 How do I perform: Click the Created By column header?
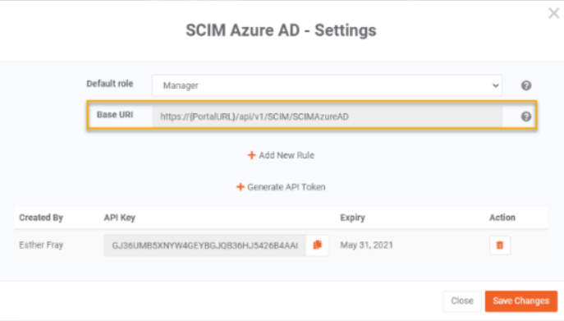point(41,218)
